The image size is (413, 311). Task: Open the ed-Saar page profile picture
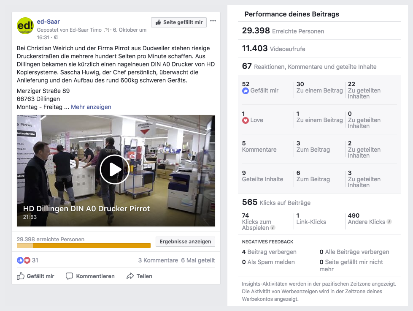[25, 26]
